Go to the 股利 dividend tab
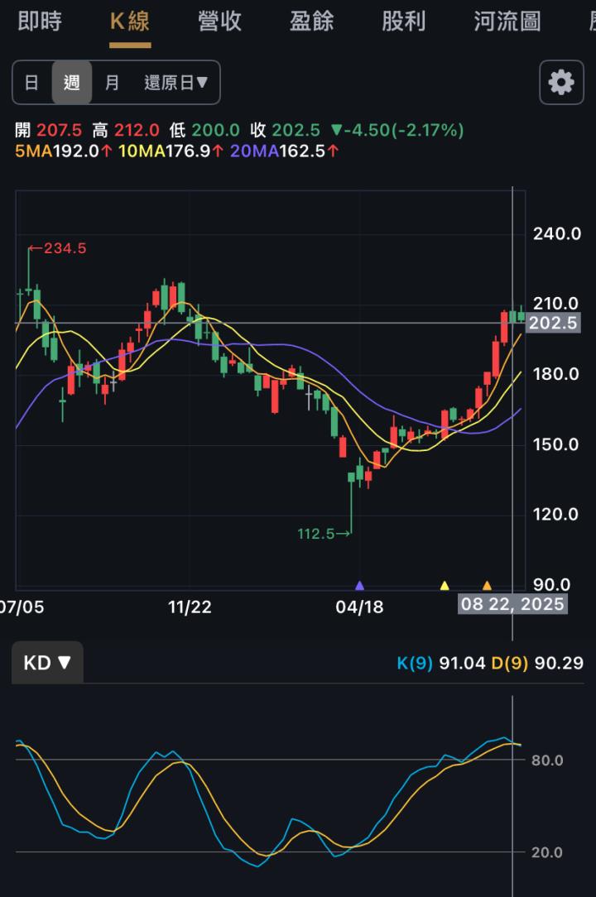Viewport: 596px width, 897px height. [x=404, y=21]
